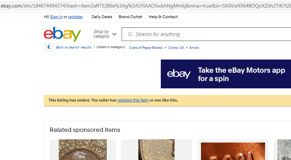Open Coins: US breadcrumb link
This screenshot has width=291, height=160.
pos(176,48)
